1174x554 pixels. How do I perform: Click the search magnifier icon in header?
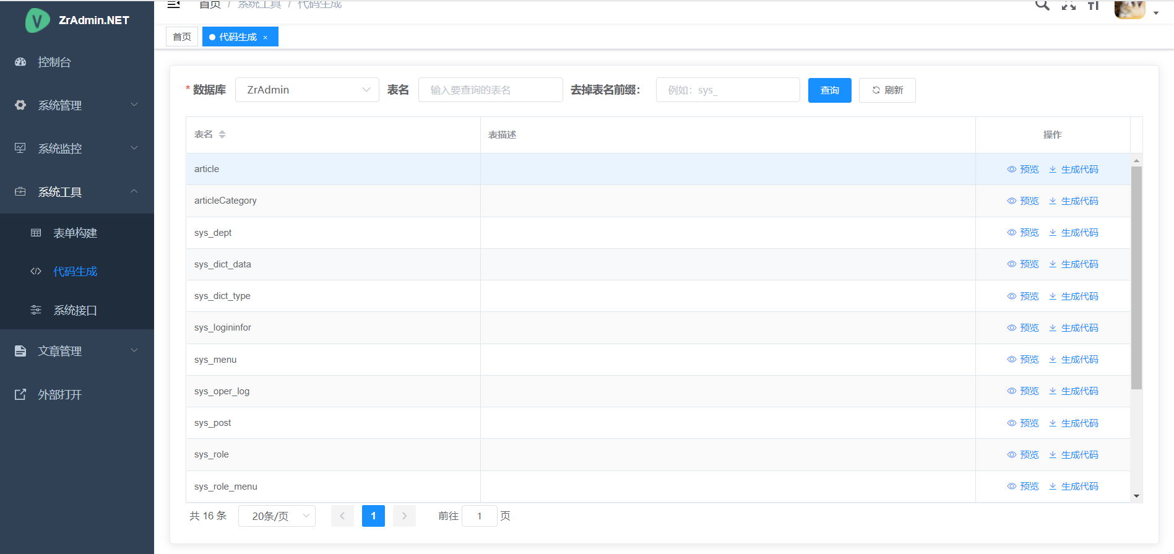pyautogui.click(x=1042, y=6)
